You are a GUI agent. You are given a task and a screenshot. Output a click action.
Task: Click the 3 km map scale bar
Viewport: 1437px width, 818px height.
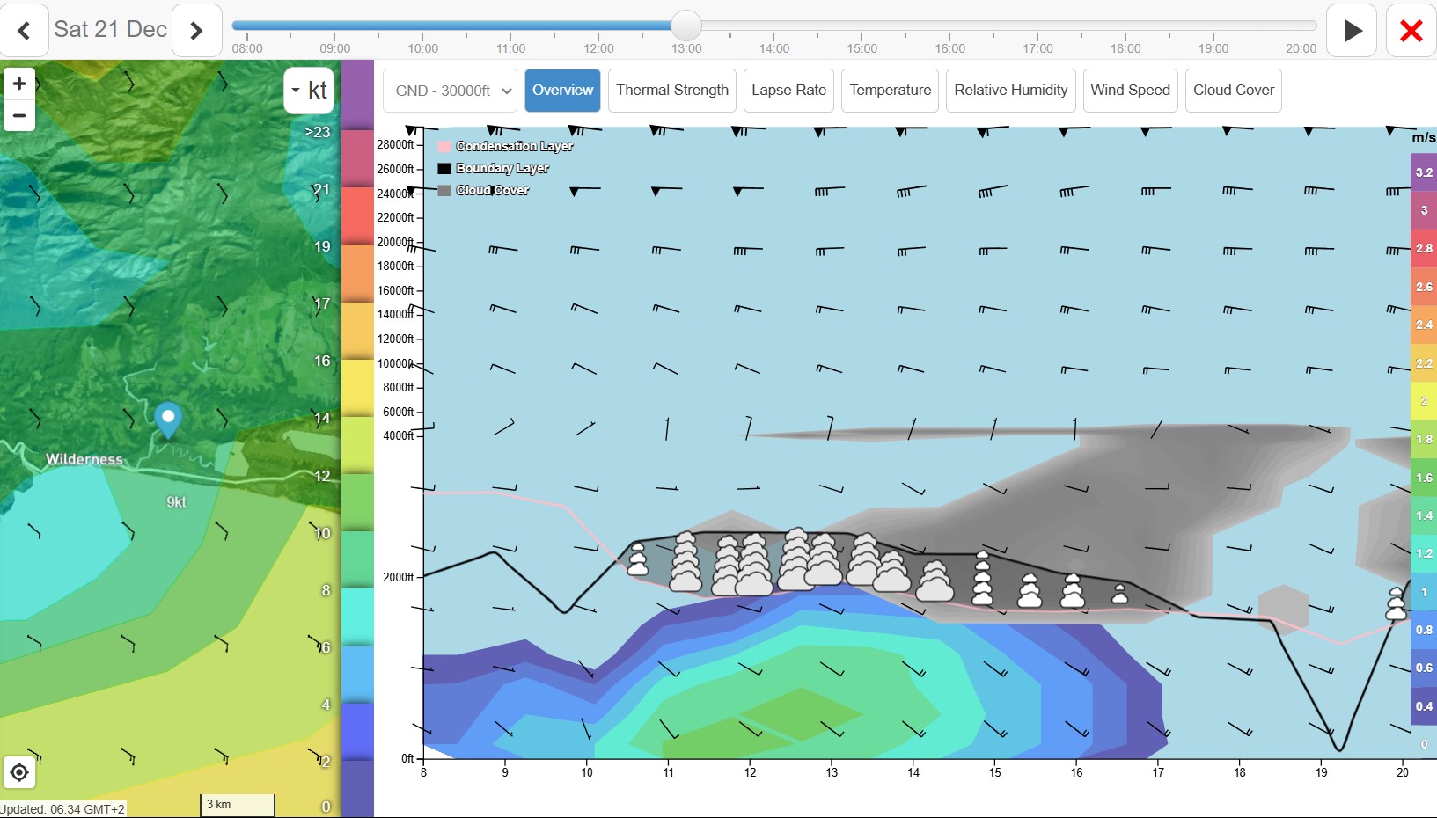[238, 805]
